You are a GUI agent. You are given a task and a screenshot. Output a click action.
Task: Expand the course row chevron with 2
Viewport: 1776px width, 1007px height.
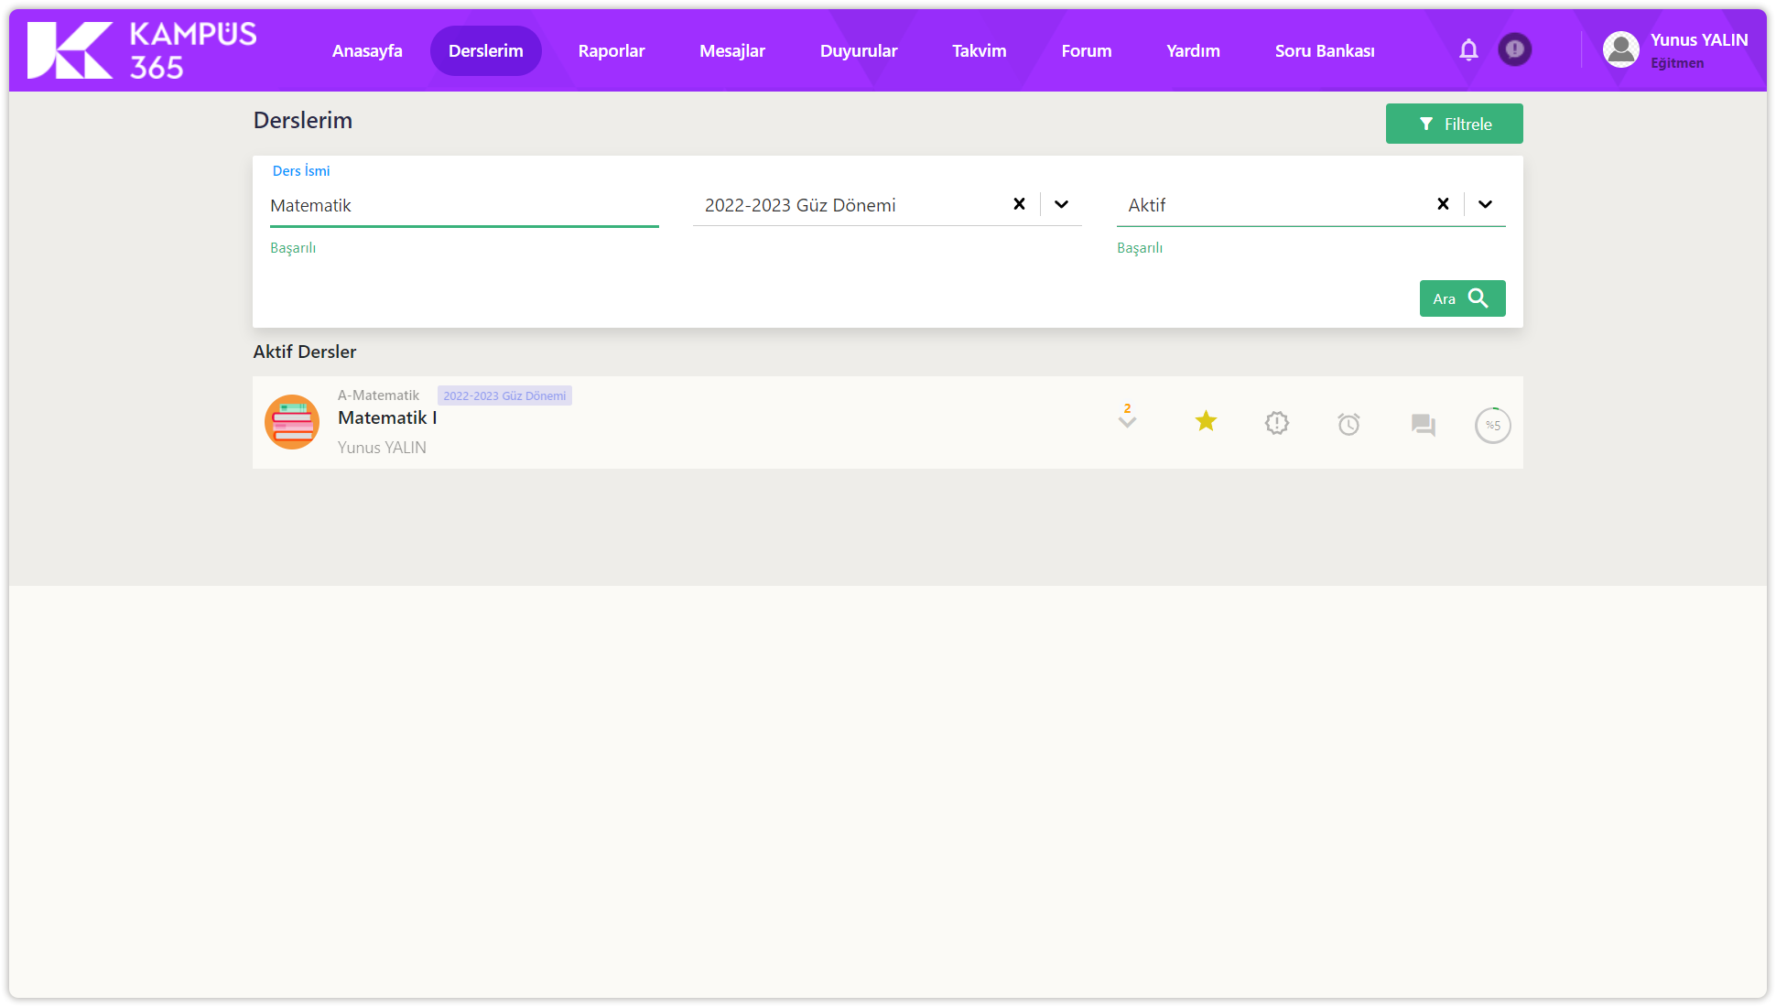(1127, 417)
